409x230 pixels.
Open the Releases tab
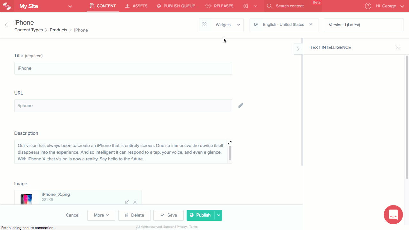pyautogui.click(x=219, y=6)
